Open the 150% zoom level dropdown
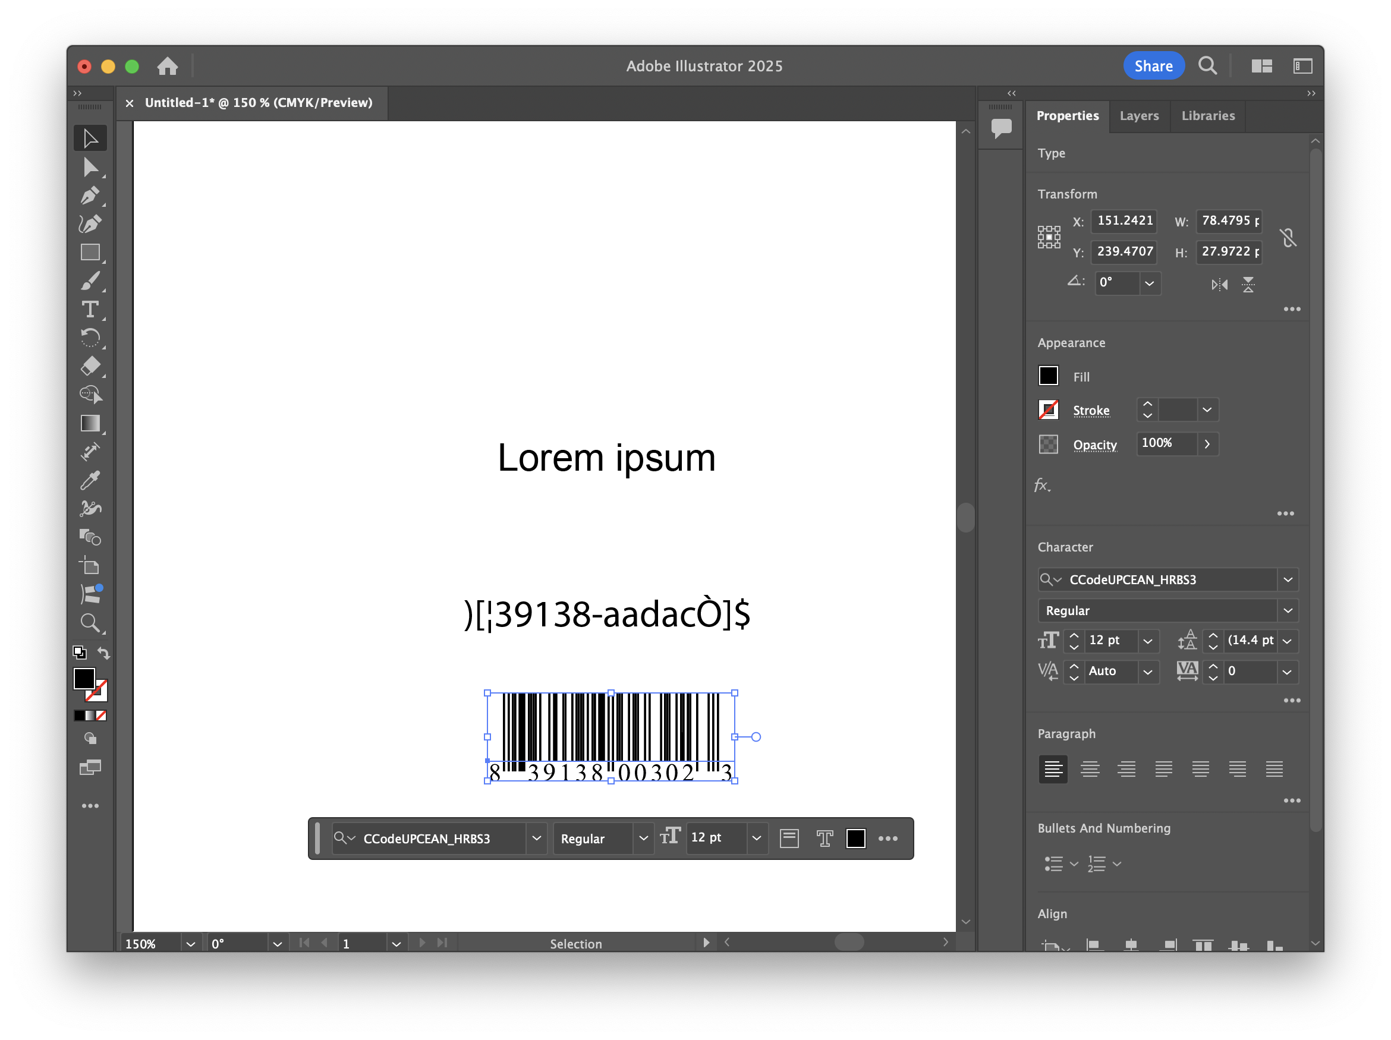1391x1040 pixels. click(191, 943)
